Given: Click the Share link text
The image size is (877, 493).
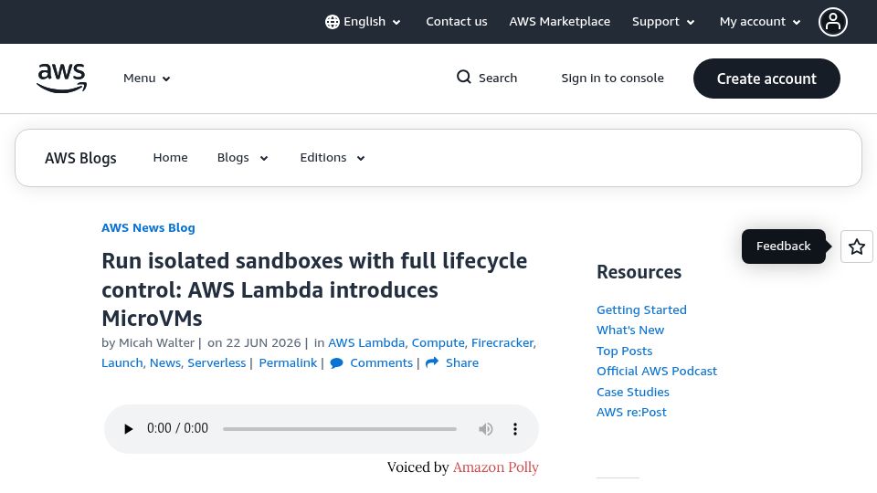Looking at the screenshot, I should tap(462, 363).
